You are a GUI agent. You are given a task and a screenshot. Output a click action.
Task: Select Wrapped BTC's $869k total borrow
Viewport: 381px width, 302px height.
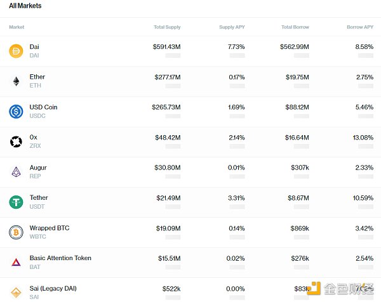[298, 228]
